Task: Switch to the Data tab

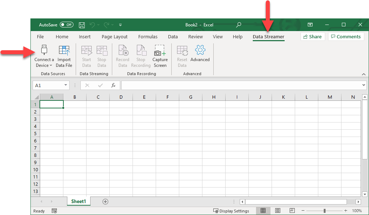Action: 173,36
